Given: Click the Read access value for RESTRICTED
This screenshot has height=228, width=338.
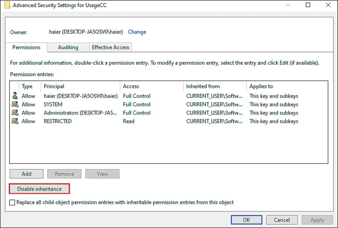Looking at the screenshot, I should (x=129, y=121).
